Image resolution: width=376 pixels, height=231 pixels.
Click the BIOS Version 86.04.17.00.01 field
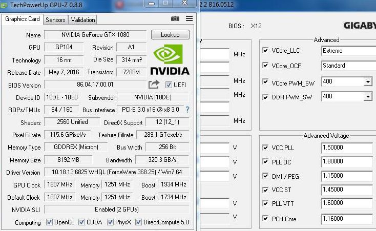pos(95,85)
